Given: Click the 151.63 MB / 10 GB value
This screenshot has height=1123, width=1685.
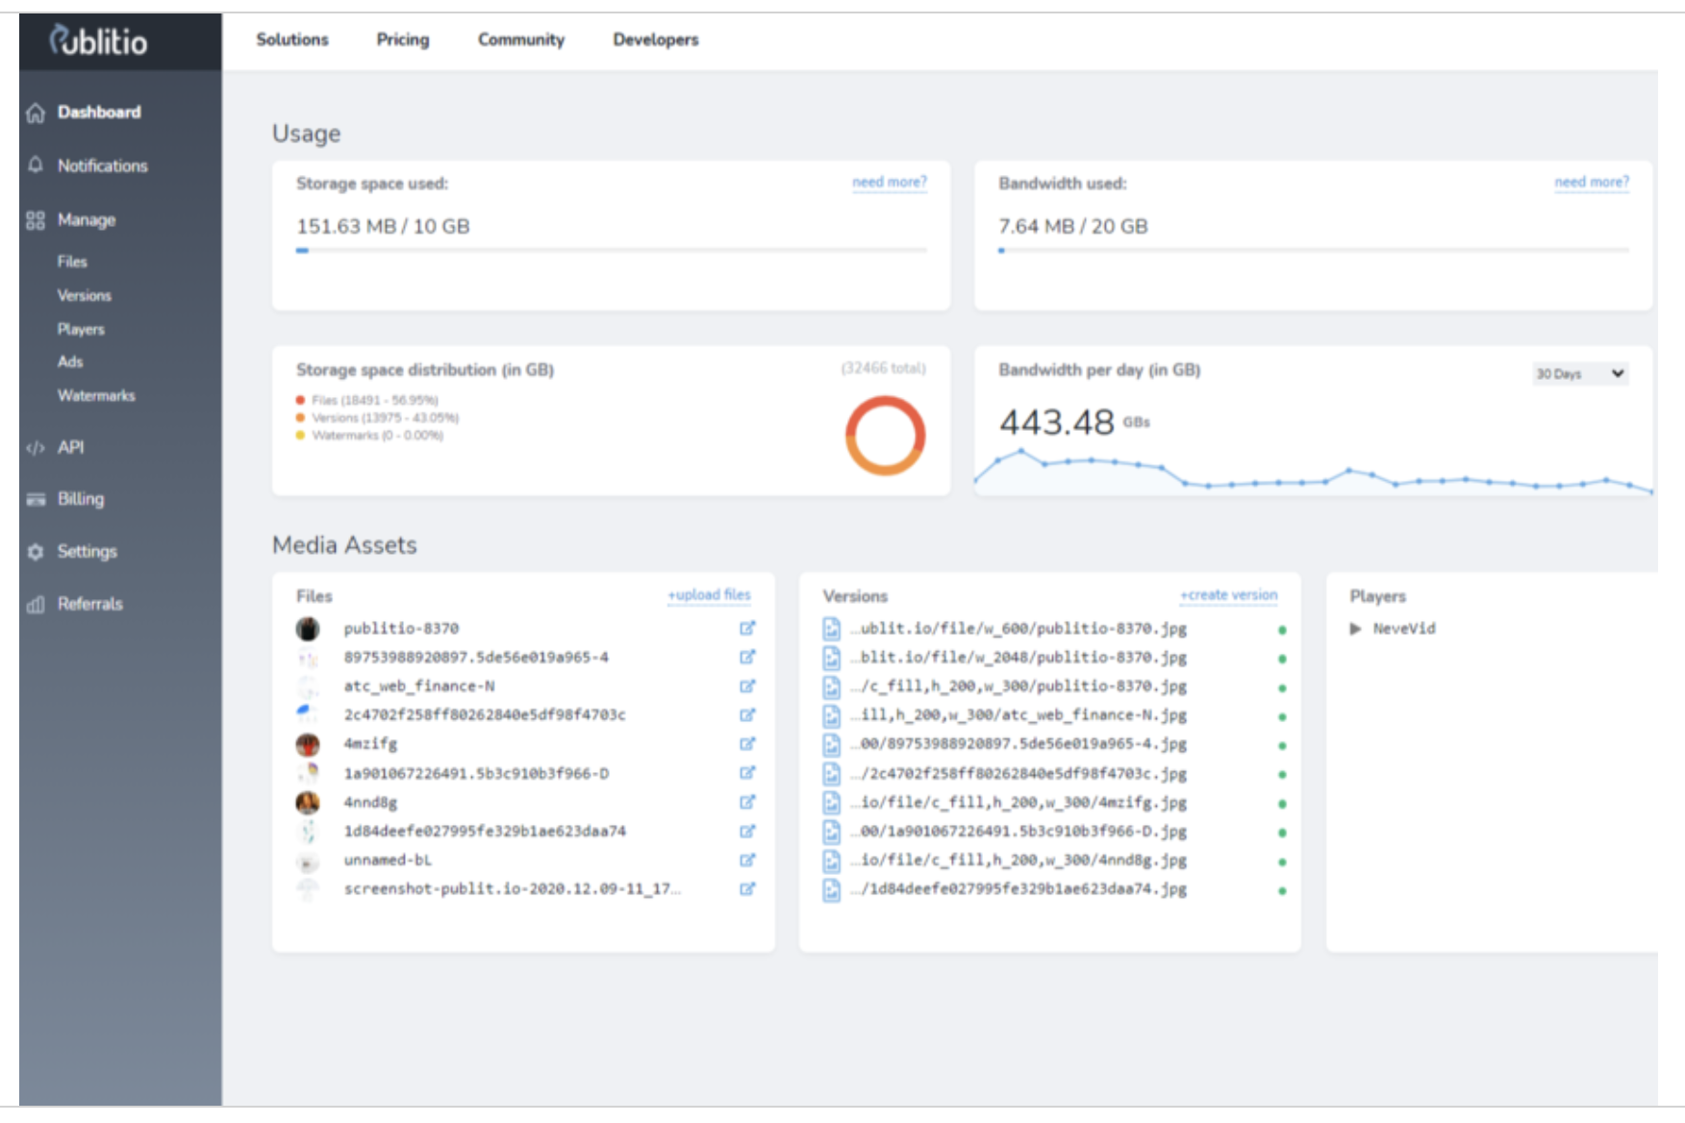Looking at the screenshot, I should coord(383,226).
